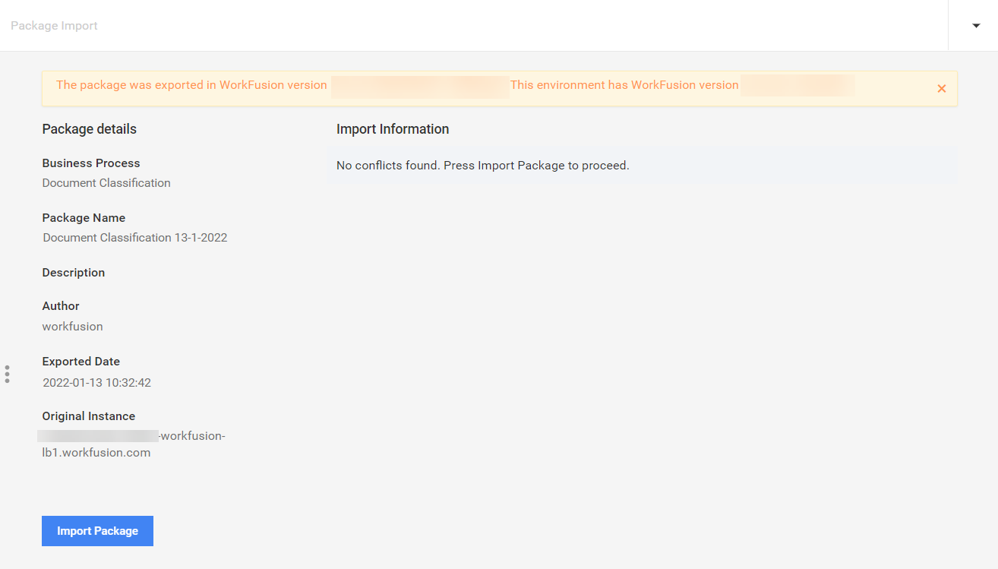The height and width of the screenshot is (569, 998).
Task: Click the 'This environment has WorkFusion version' text
Action: click(x=624, y=85)
